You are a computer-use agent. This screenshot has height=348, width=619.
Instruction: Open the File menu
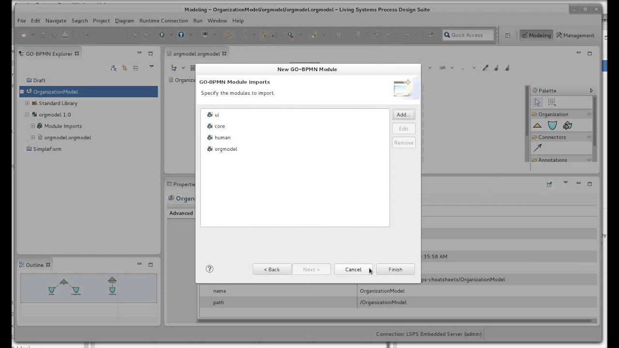coord(22,21)
